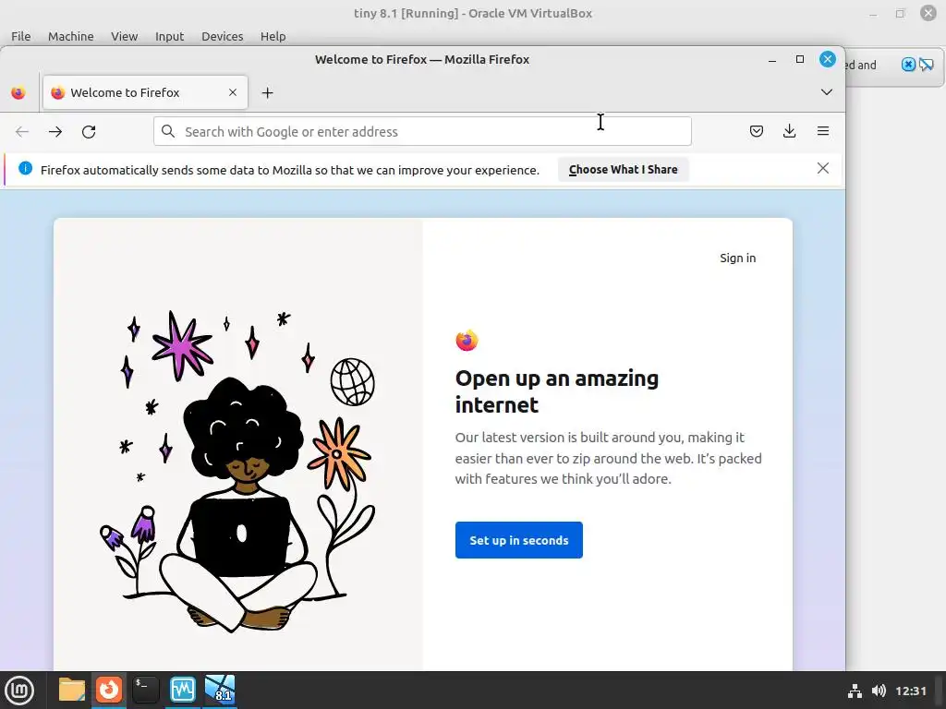Screen dimensions: 946x709
Task: Maximize the Firefox window
Action: pyautogui.click(x=800, y=59)
